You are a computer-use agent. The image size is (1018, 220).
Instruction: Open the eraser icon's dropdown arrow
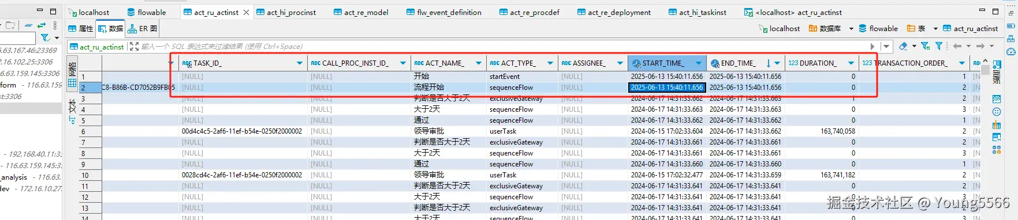[x=914, y=47]
